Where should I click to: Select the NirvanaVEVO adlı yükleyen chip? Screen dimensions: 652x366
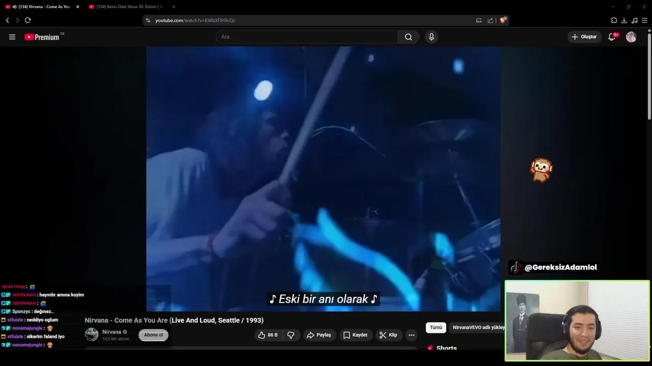(x=478, y=327)
